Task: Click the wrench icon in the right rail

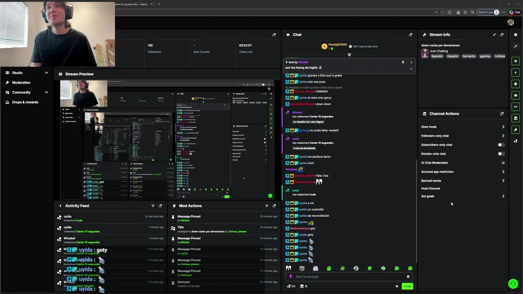Action: tap(516, 129)
